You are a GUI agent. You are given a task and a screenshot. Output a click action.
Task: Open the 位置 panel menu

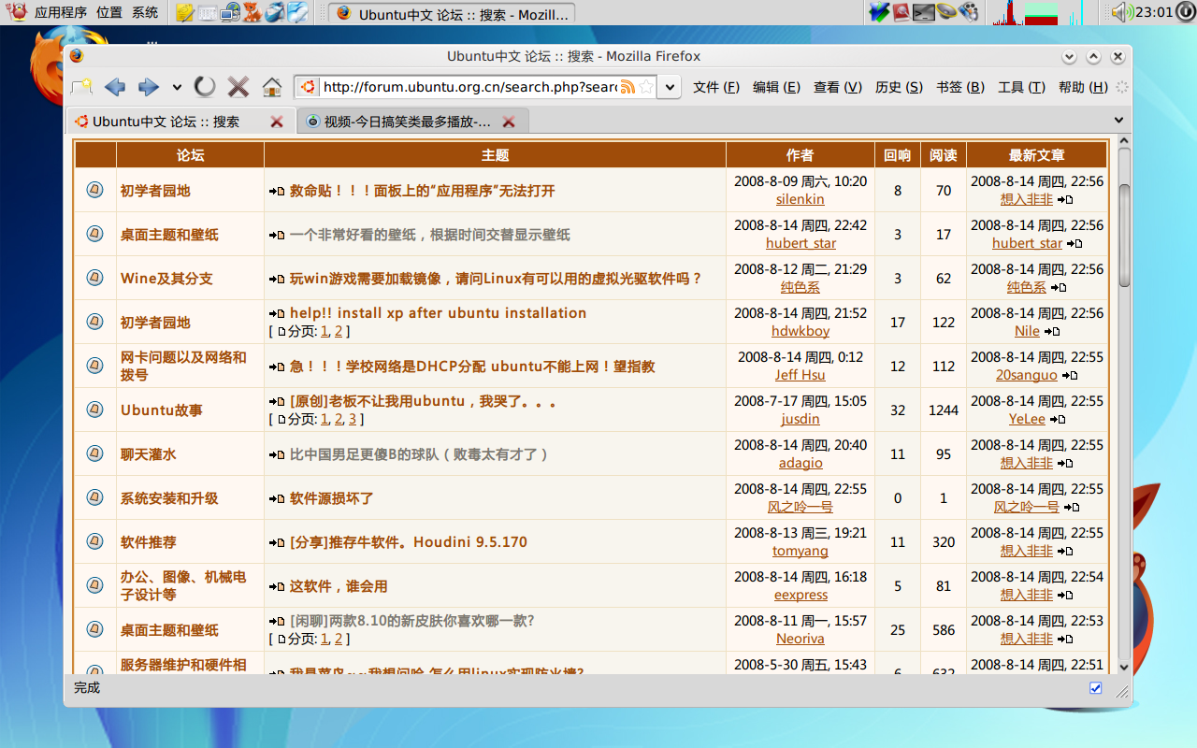pos(109,12)
